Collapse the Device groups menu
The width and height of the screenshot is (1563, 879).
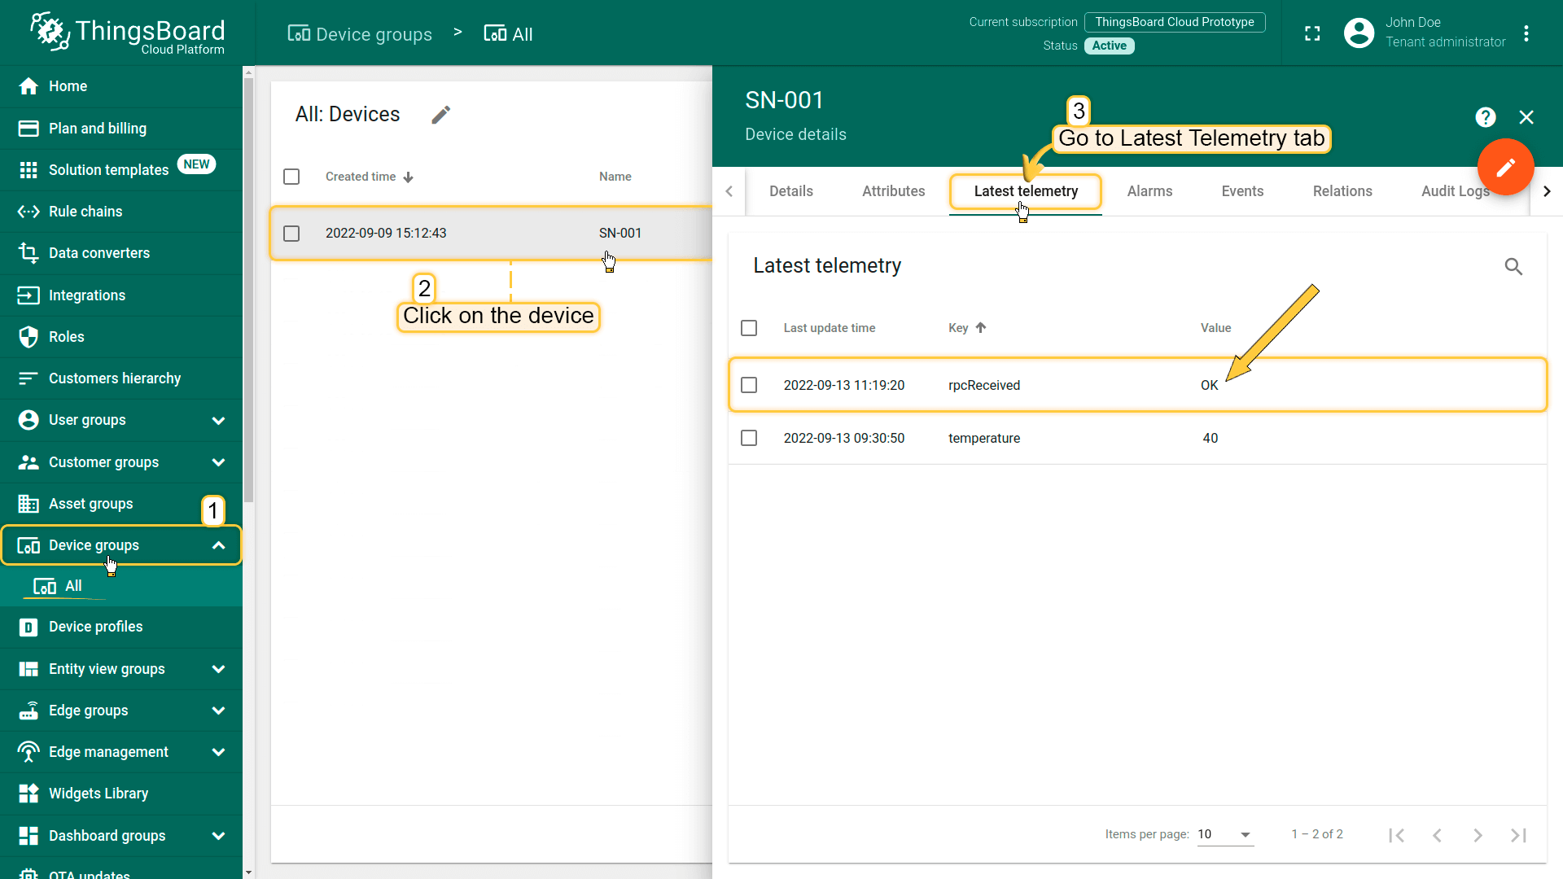[x=217, y=545]
